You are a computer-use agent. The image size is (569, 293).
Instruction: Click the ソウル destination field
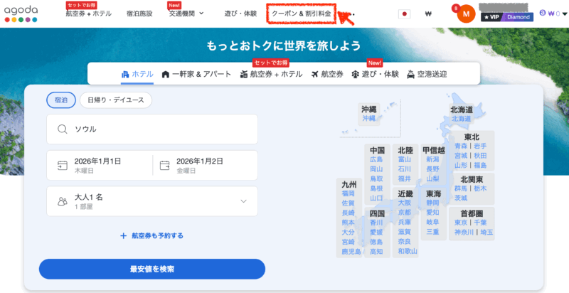coord(152,129)
